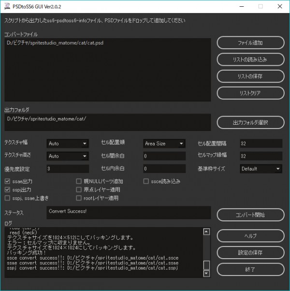Click the ssae convert success log line
Image resolution: width=290 pixels, height=291 pixels.
(x=93, y=263)
